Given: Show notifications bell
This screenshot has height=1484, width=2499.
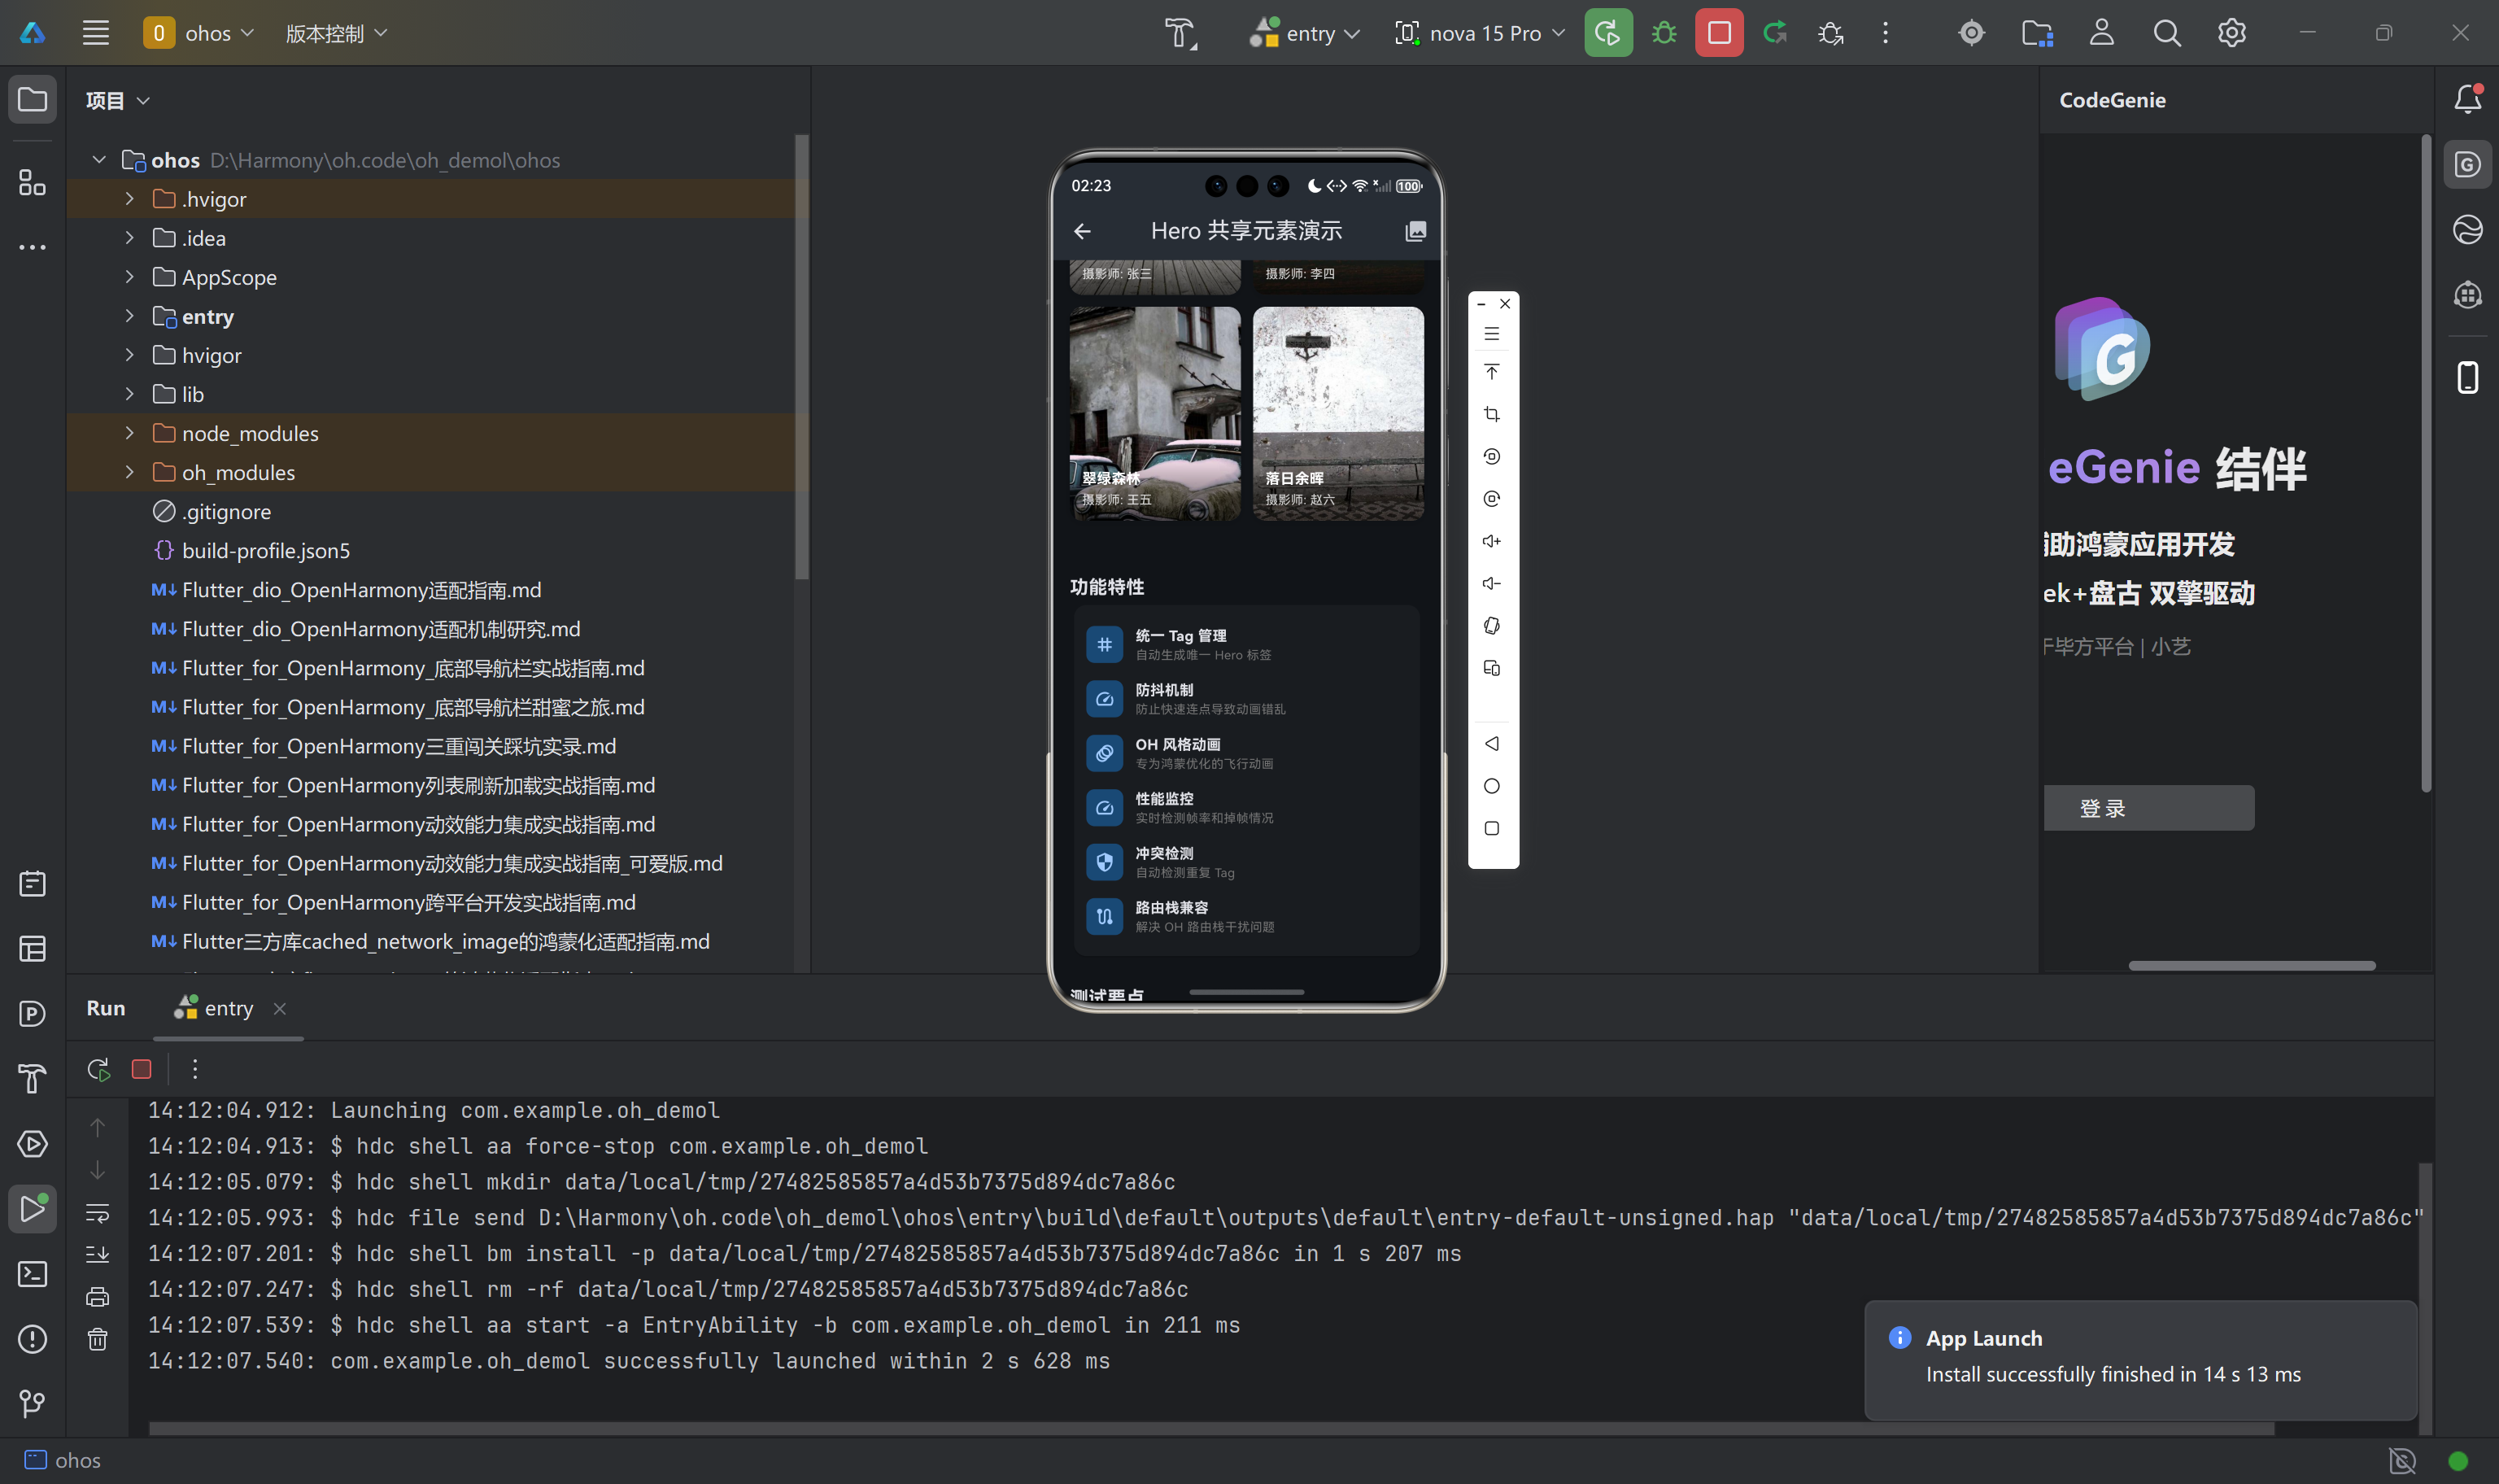Looking at the screenshot, I should 2467,99.
